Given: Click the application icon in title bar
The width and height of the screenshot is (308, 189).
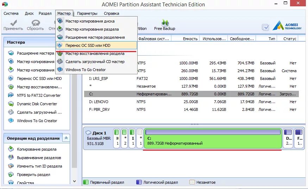Looking at the screenshot, I should pyautogui.click(x=5, y=4).
